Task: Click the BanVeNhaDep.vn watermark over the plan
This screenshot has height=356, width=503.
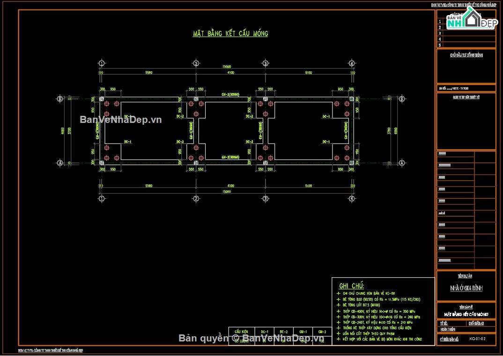Action: pos(121,120)
